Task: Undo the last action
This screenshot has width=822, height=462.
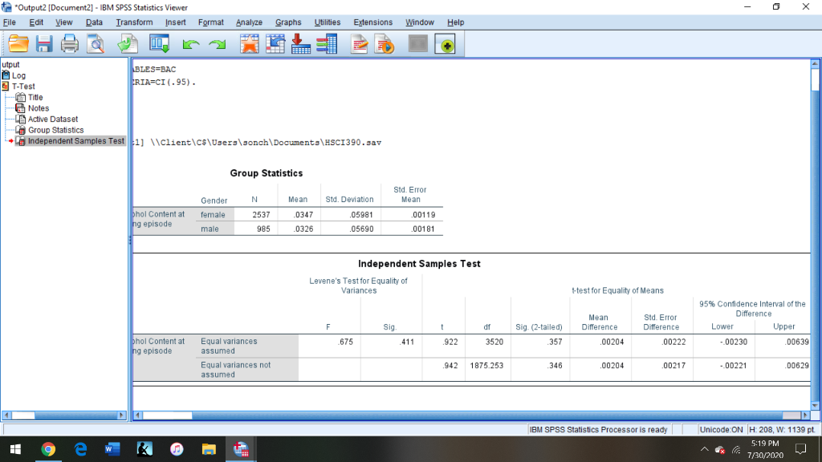Action: click(x=192, y=44)
